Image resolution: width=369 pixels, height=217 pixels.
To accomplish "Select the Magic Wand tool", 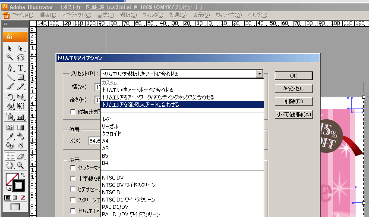I will [9, 57].
